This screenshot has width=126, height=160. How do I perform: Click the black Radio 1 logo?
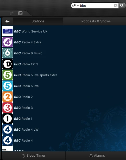[8, 118]
